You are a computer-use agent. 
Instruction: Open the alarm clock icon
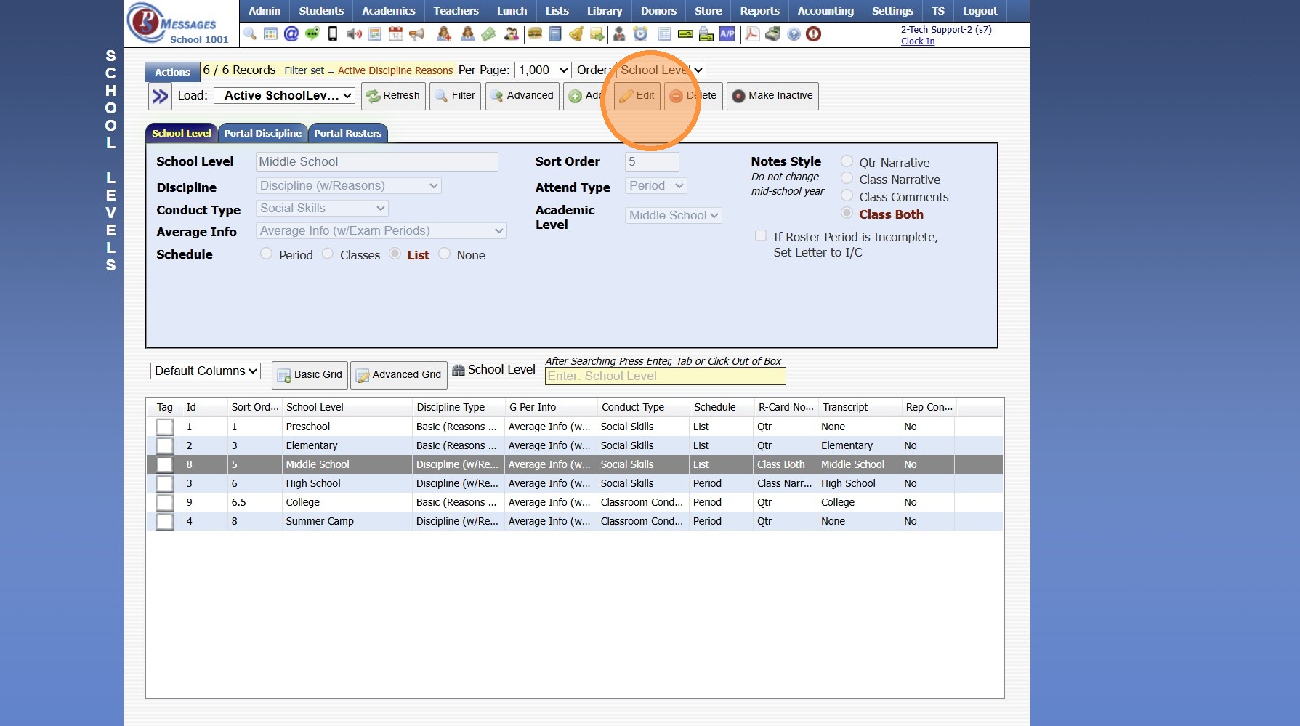point(640,34)
